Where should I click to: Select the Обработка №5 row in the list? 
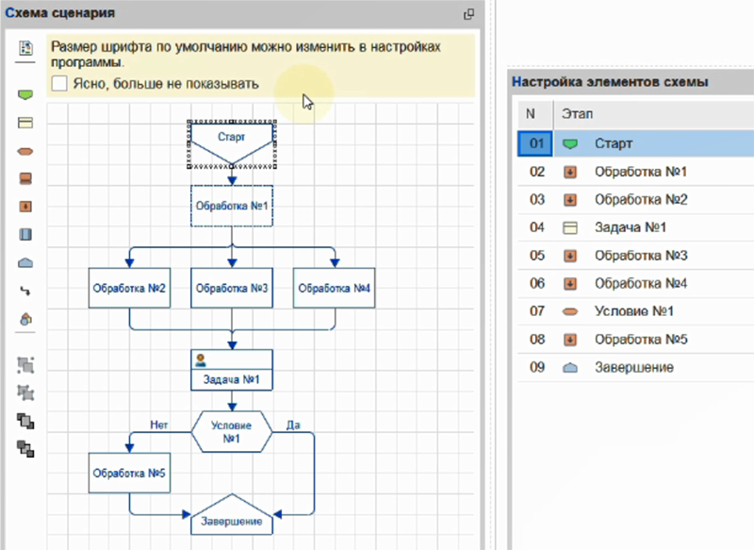635,340
